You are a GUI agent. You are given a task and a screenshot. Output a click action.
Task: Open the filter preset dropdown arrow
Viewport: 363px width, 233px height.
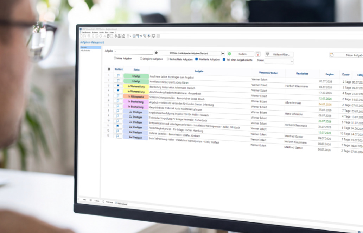223,54
